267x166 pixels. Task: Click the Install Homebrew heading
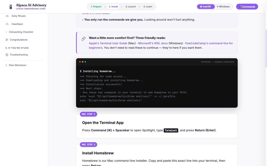pos(98,153)
